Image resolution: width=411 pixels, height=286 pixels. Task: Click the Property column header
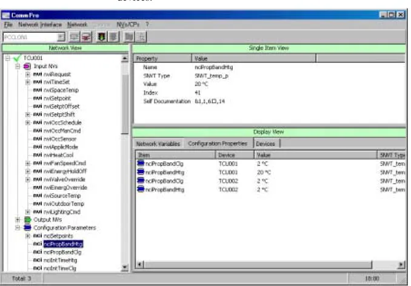[x=163, y=58]
